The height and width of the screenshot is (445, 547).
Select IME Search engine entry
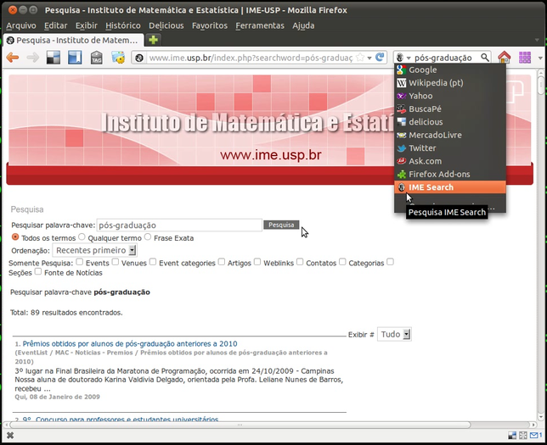[450, 187]
